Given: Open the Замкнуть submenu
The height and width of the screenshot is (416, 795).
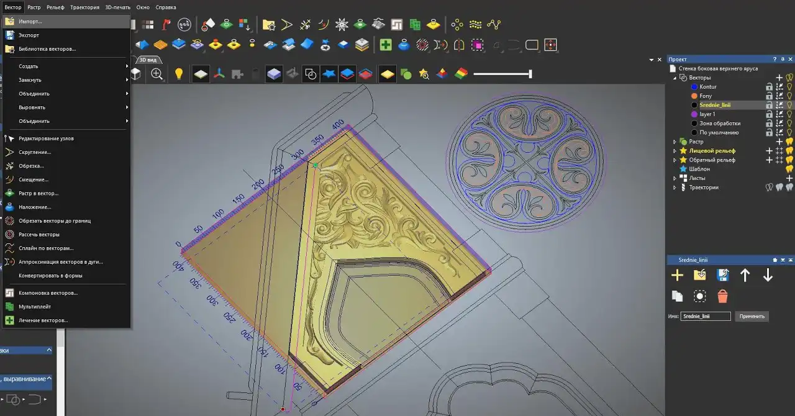Looking at the screenshot, I should [x=66, y=80].
